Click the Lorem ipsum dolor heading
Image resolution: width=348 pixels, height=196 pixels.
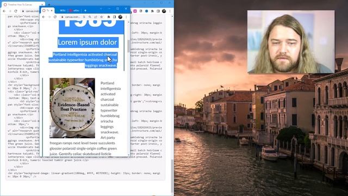point(88,42)
